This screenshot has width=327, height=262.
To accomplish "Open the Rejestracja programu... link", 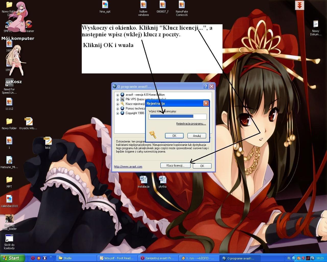I will (x=191, y=124).
